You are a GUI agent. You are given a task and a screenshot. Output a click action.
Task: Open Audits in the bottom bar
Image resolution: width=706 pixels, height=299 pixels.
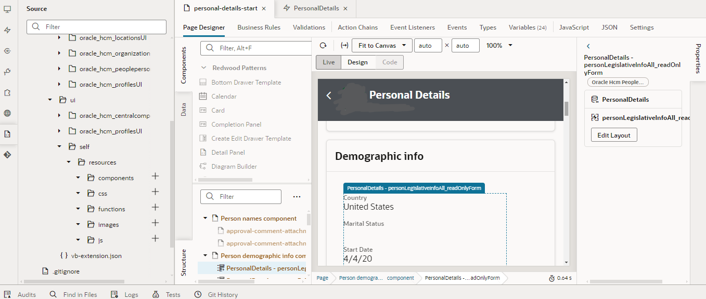click(20, 294)
